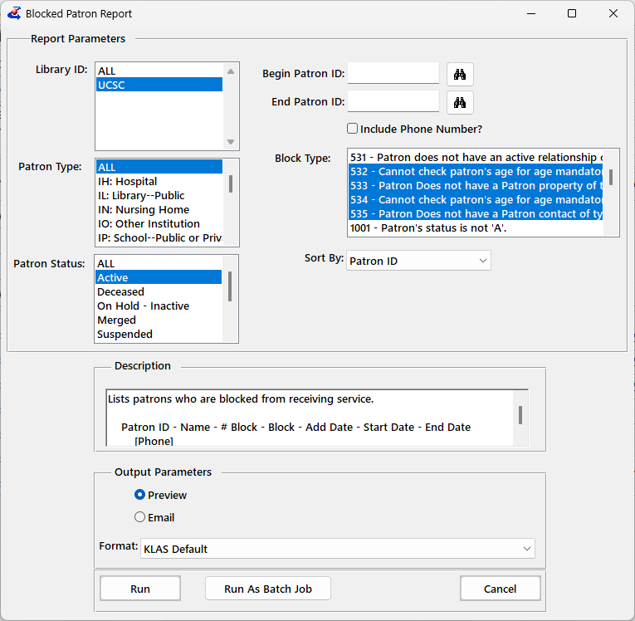Focus the End Patron ID field
The height and width of the screenshot is (621, 635).
[393, 101]
